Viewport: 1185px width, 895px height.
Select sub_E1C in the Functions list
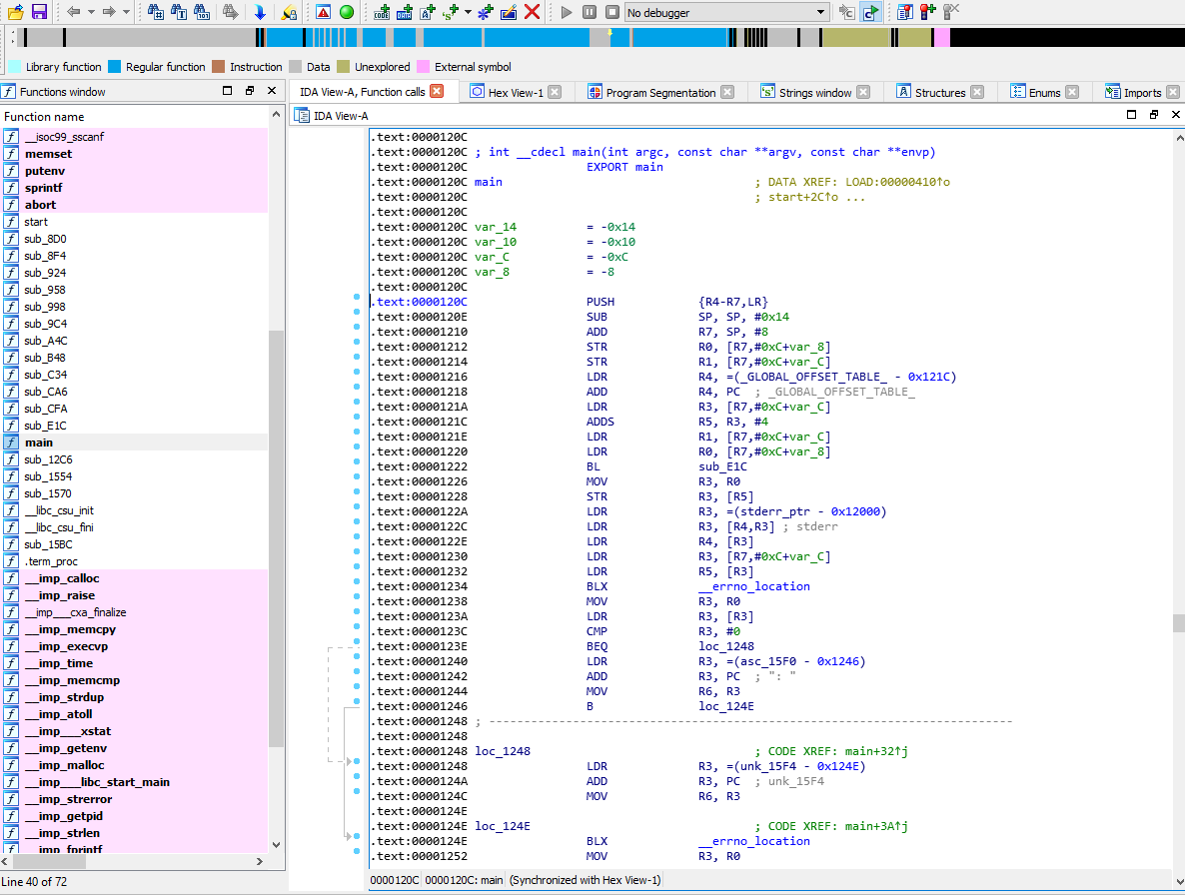[45, 426]
